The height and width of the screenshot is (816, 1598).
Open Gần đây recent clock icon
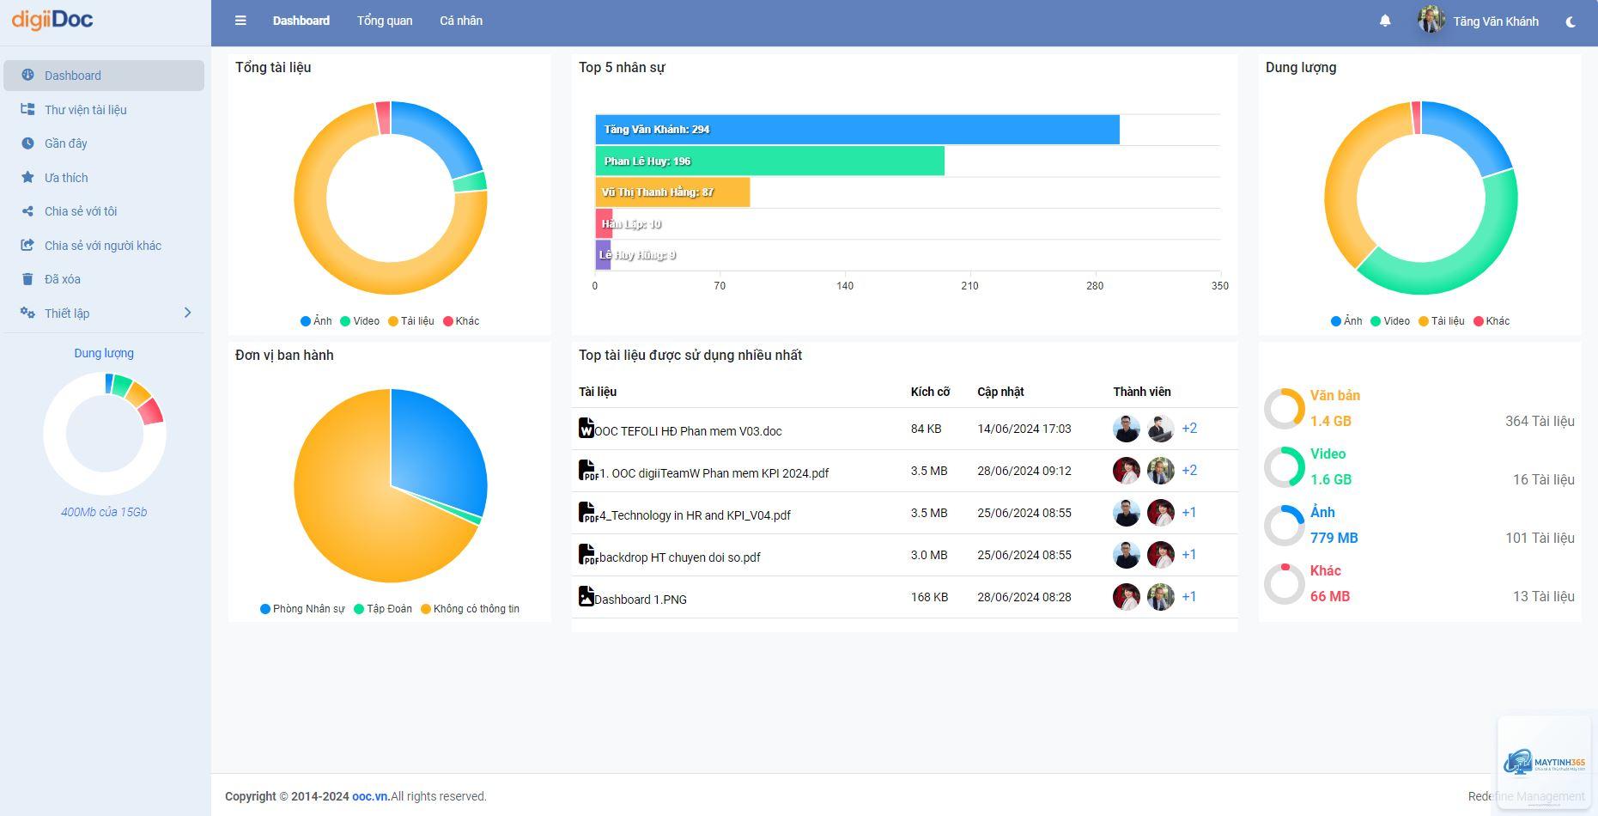27,143
